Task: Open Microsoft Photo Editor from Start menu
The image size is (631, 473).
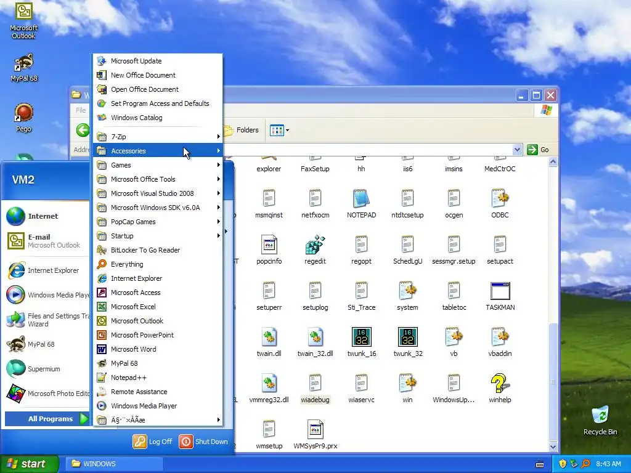Action: [x=47, y=394]
